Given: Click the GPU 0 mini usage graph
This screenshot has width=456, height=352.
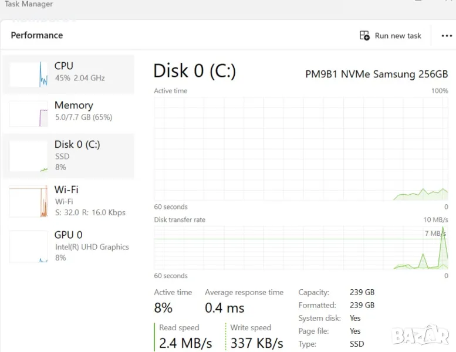Looking at the screenshot, I should 28,246.
